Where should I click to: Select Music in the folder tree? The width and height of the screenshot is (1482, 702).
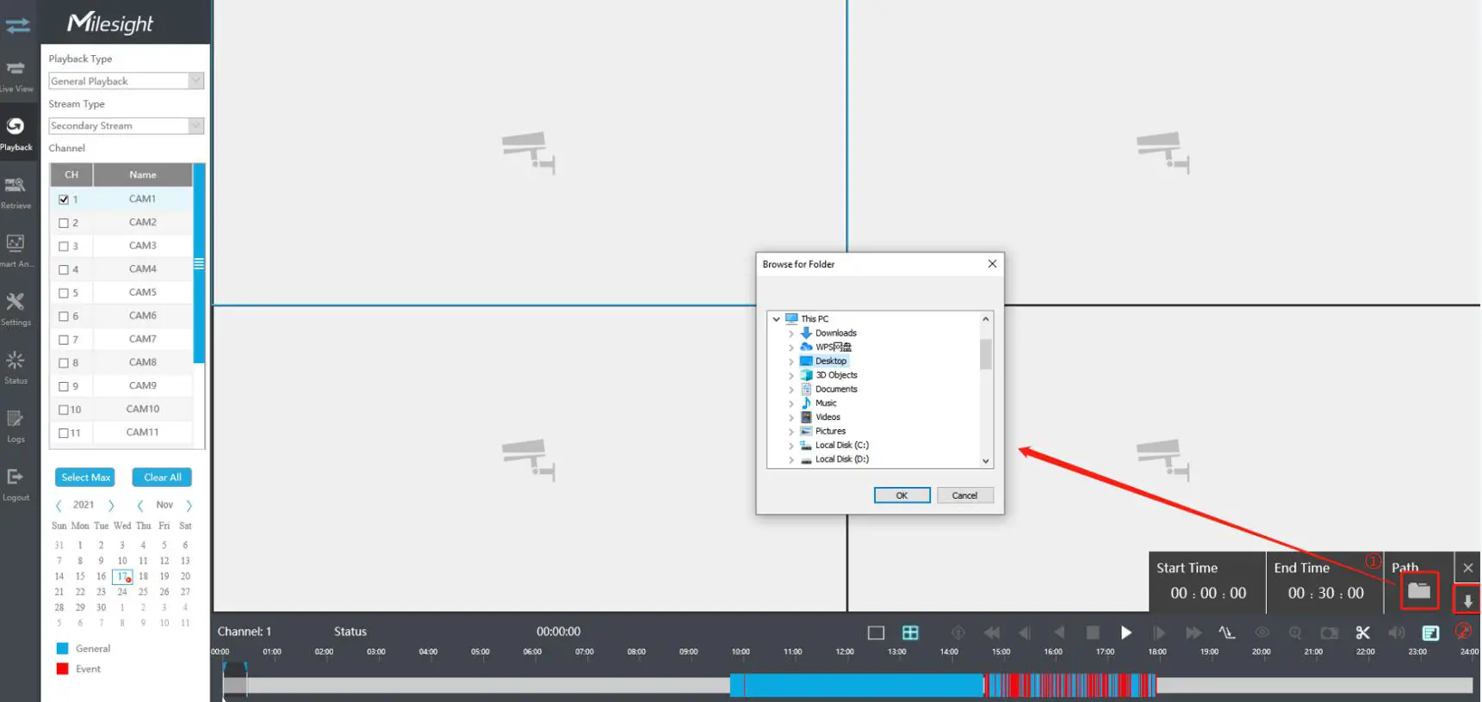pos(826,403)
